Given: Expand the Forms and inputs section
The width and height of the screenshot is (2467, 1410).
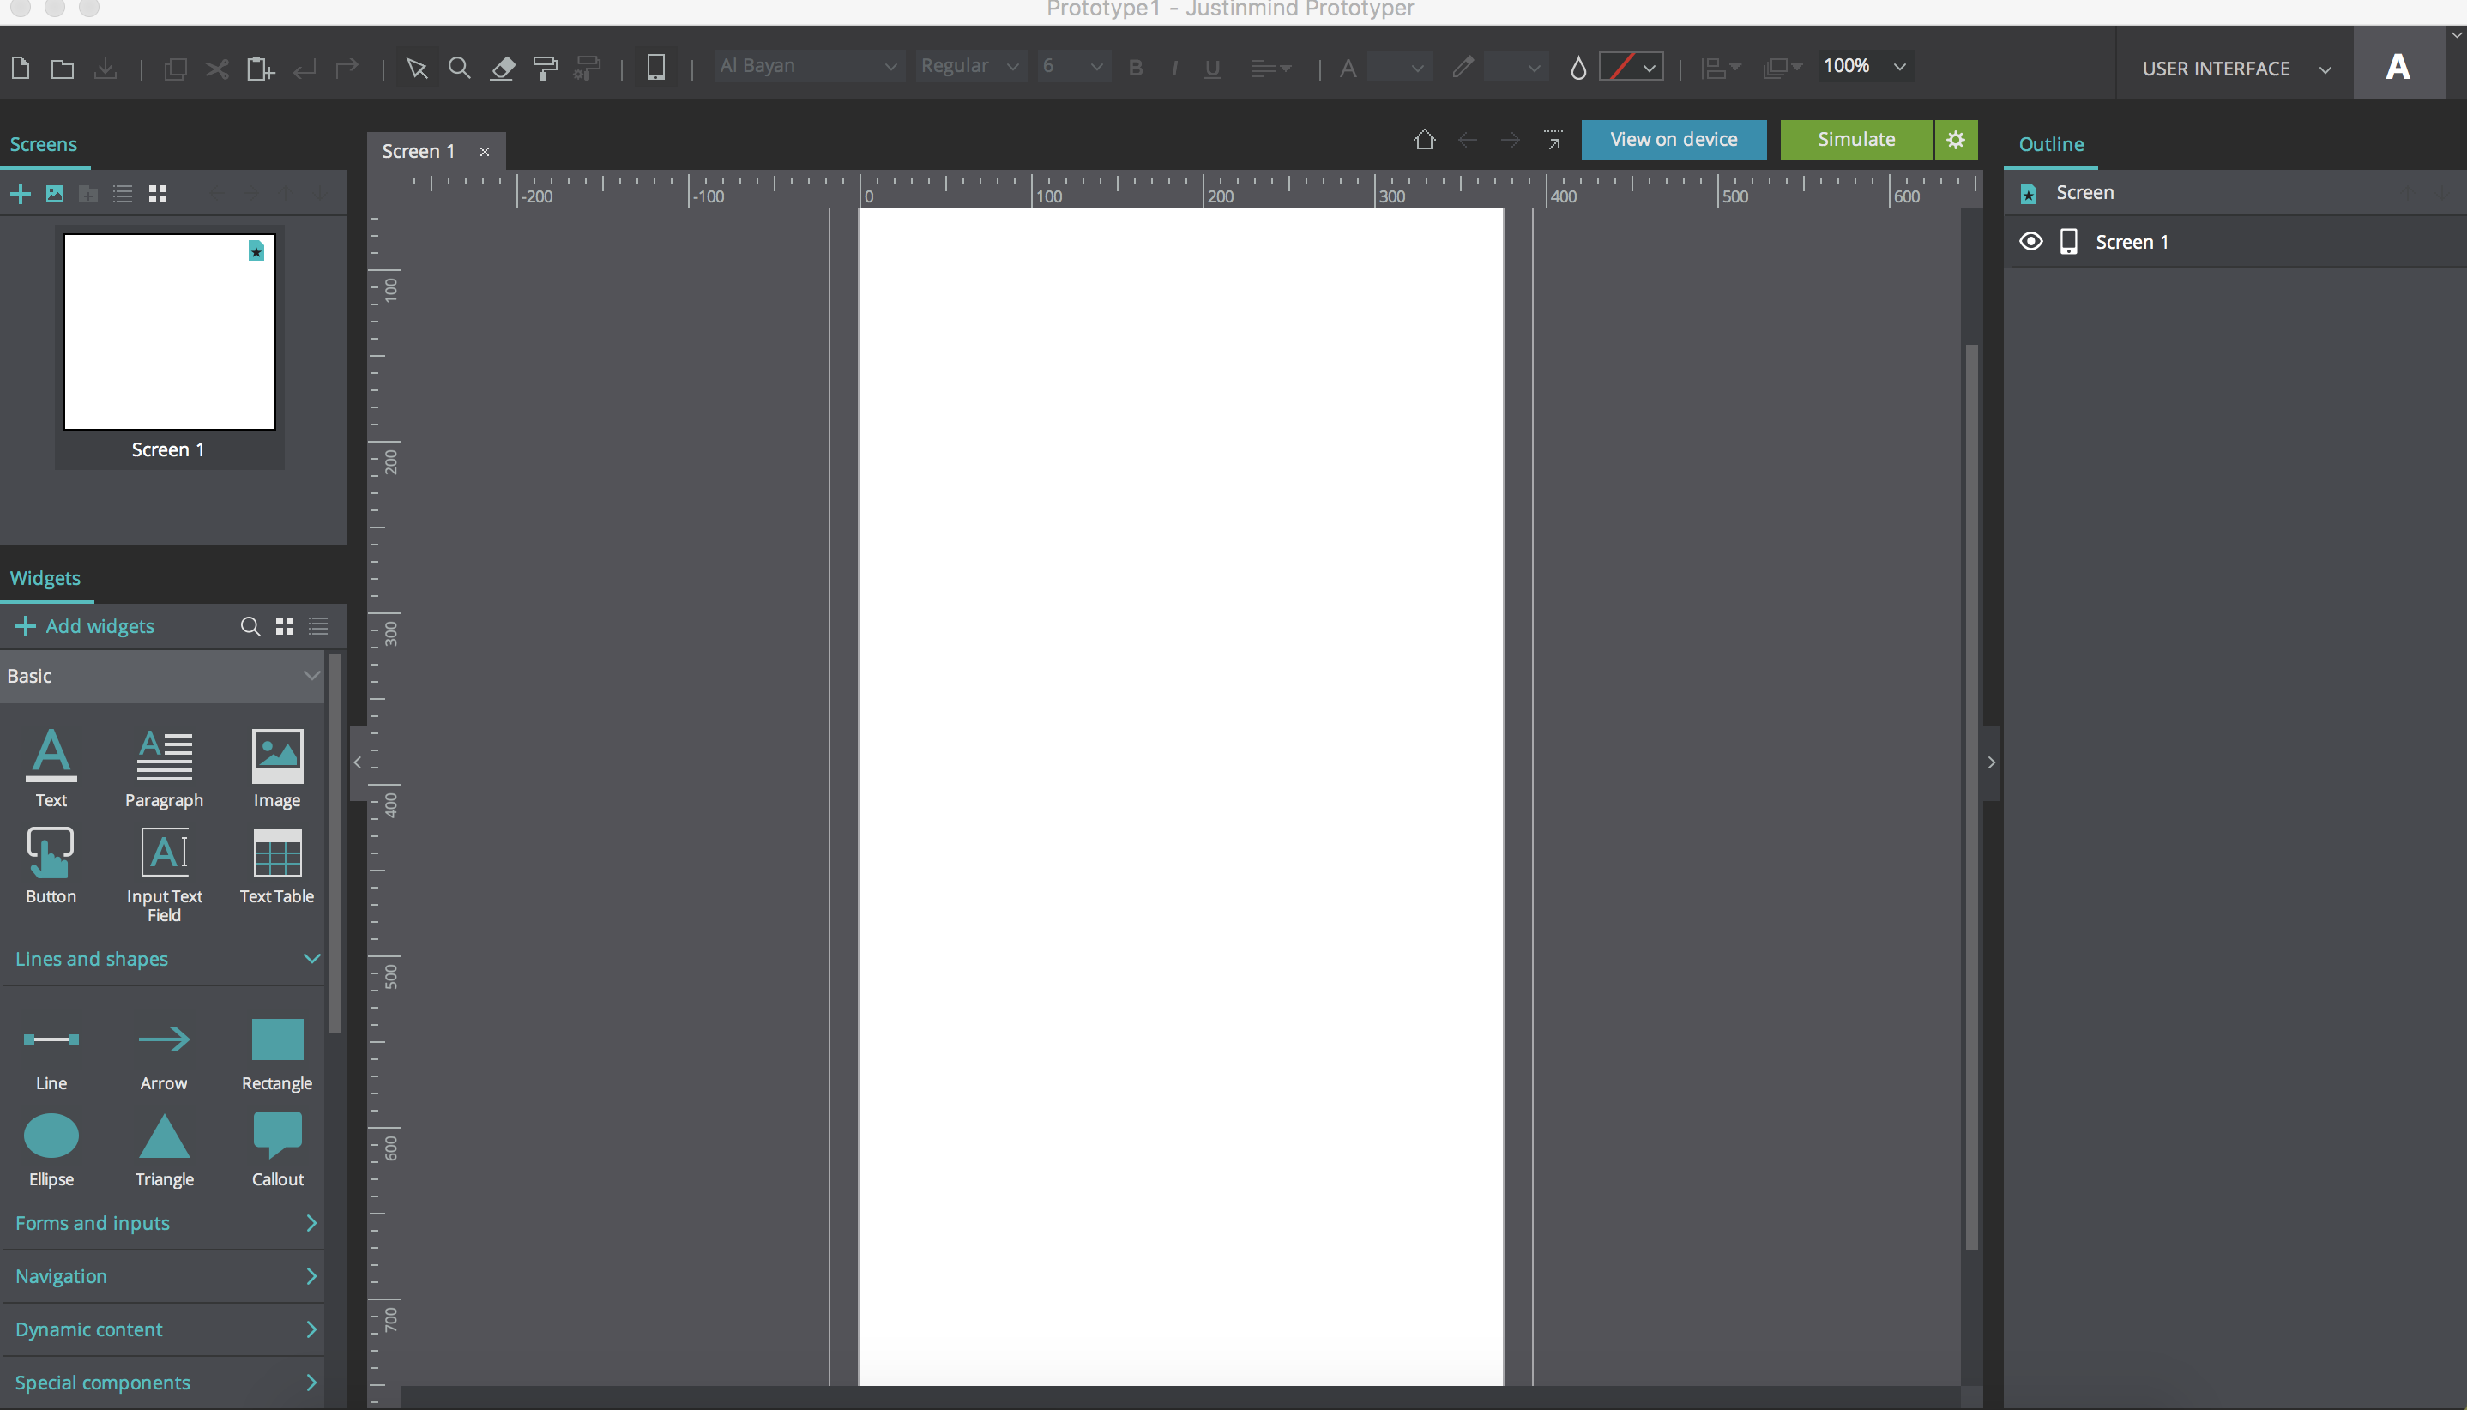Looking at the screenshot, I should (x=163, y=1223).
